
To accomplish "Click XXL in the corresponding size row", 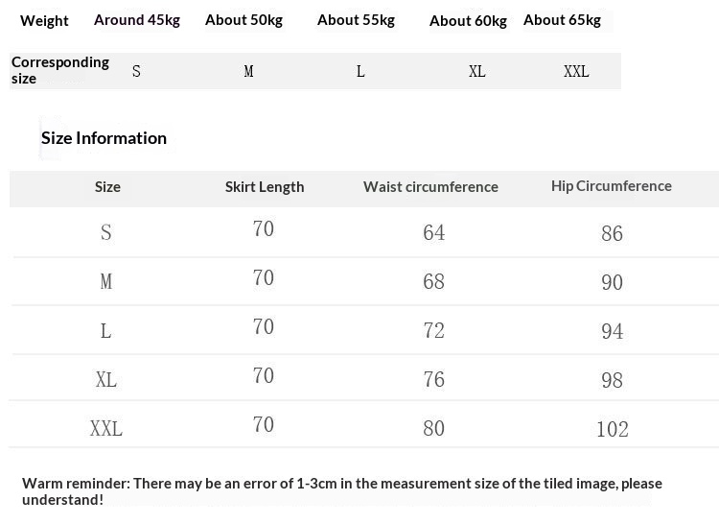I will [576, 71].
